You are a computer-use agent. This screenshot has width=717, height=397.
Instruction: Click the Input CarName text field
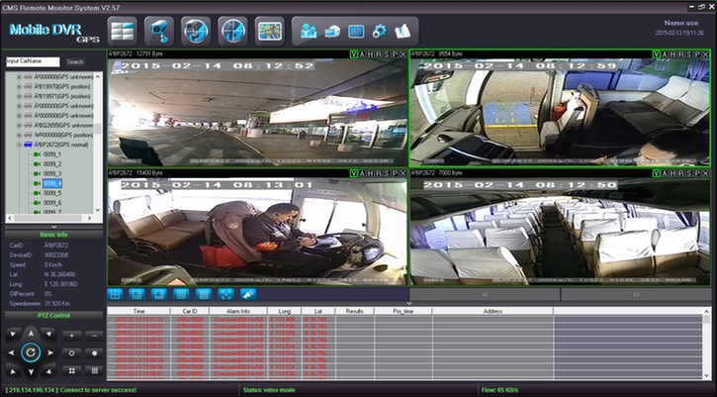tap(32, 61)
